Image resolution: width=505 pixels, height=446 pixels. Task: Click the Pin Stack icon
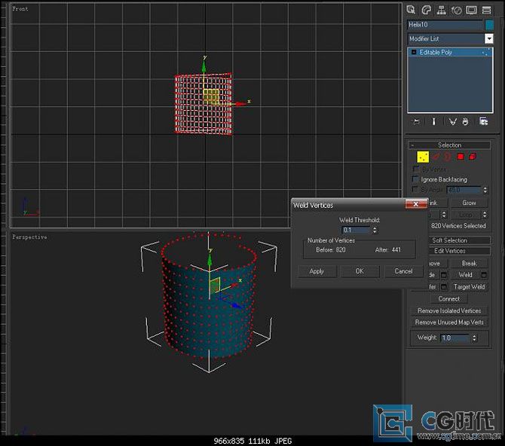point(416,121)
